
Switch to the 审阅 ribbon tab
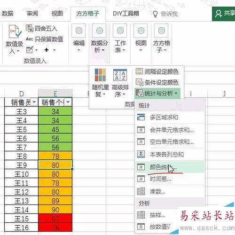32,14
